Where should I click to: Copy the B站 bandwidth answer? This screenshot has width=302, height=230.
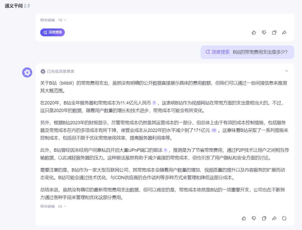coord(264,218)
